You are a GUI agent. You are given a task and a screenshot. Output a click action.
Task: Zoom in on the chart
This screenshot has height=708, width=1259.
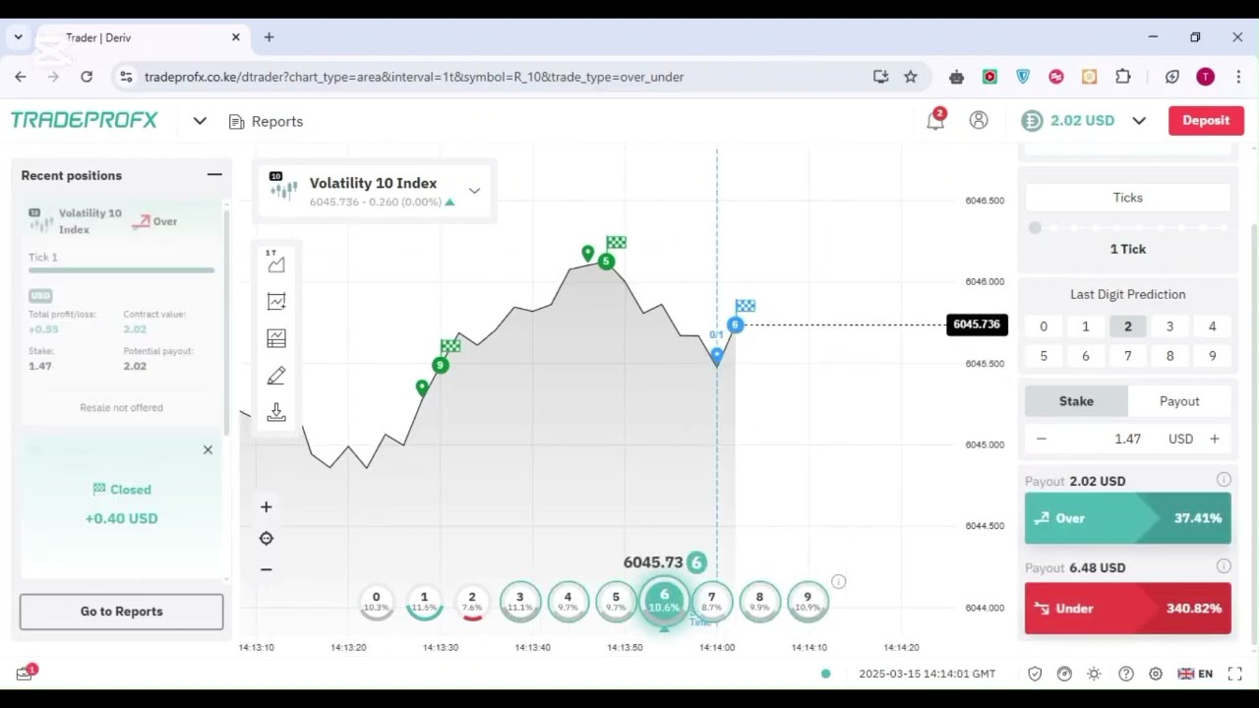(266, 506)
